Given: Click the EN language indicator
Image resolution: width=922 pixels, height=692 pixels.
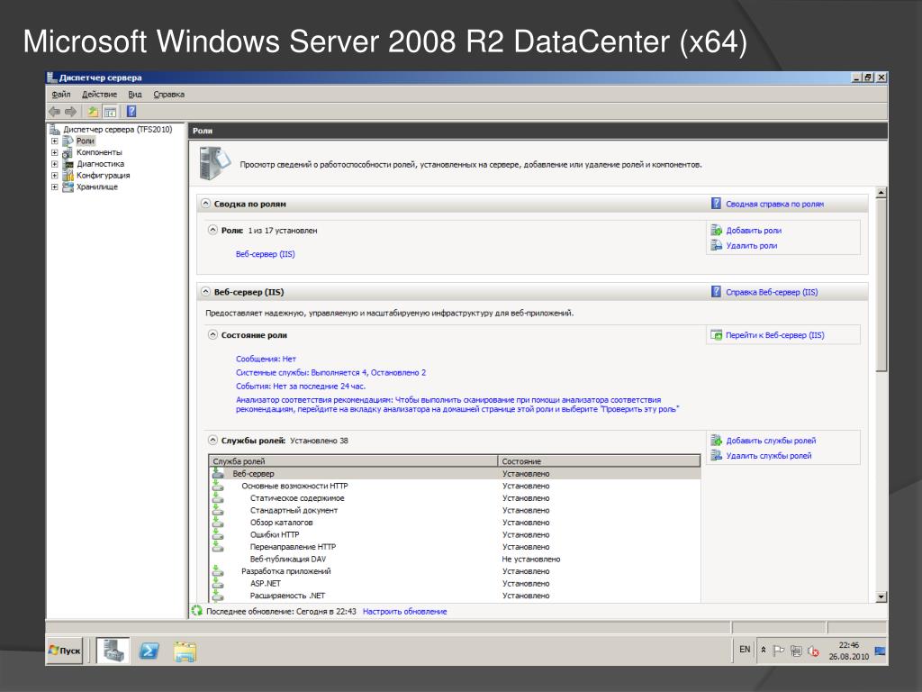Looking at the screenshot, I should pos(745,650).
